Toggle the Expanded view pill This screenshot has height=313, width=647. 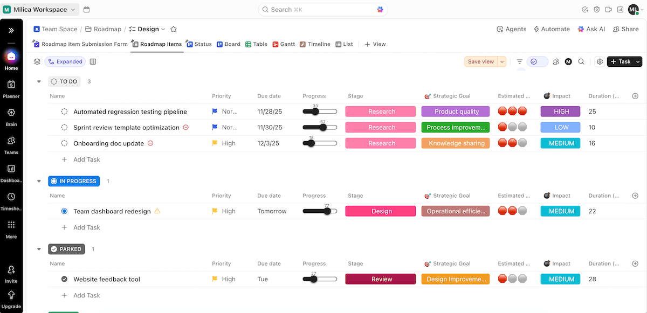pos(65,61)
